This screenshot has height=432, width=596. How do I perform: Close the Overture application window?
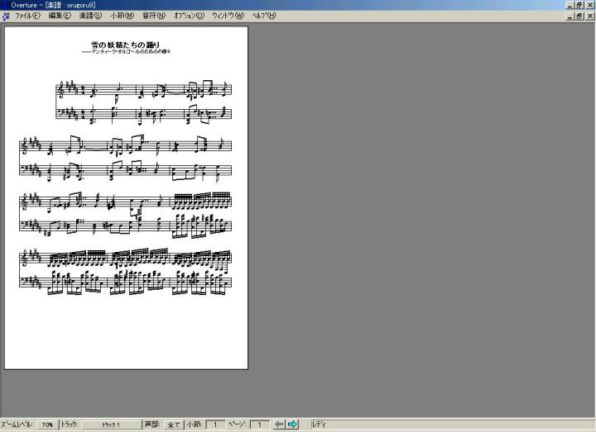(589, 5)
